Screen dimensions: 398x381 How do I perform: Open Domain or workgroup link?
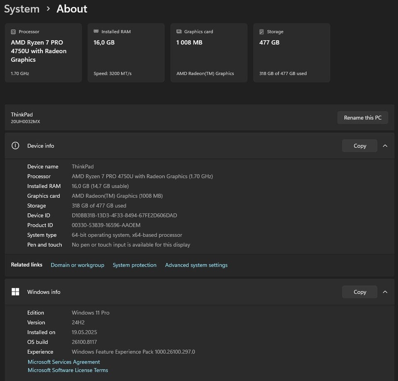pyautogui.click(x=78, y=265)
